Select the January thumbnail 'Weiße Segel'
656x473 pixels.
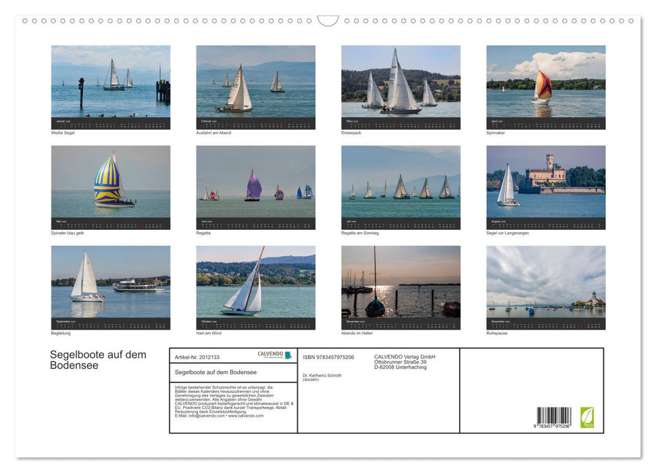(110, 84)
